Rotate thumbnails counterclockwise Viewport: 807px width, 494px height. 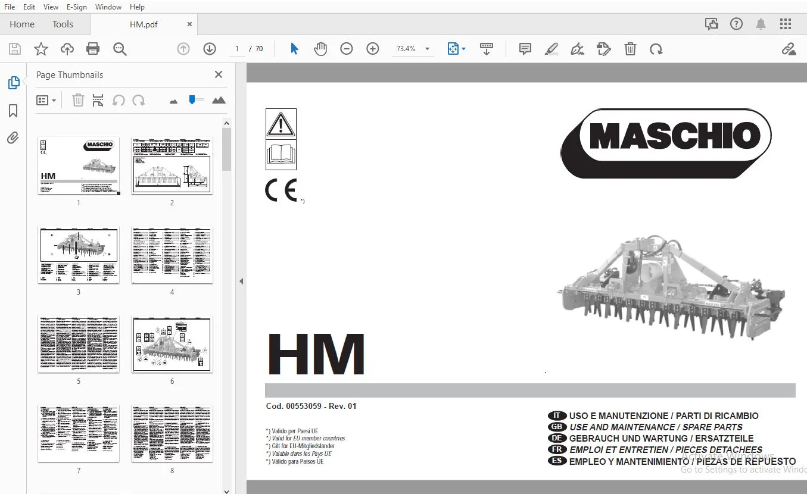pos(119,100)
